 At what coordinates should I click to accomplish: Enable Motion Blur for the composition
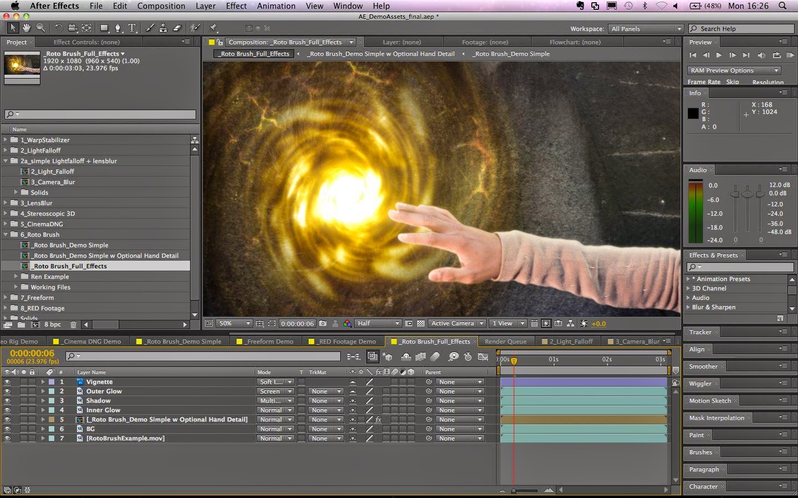coord(436,357)
